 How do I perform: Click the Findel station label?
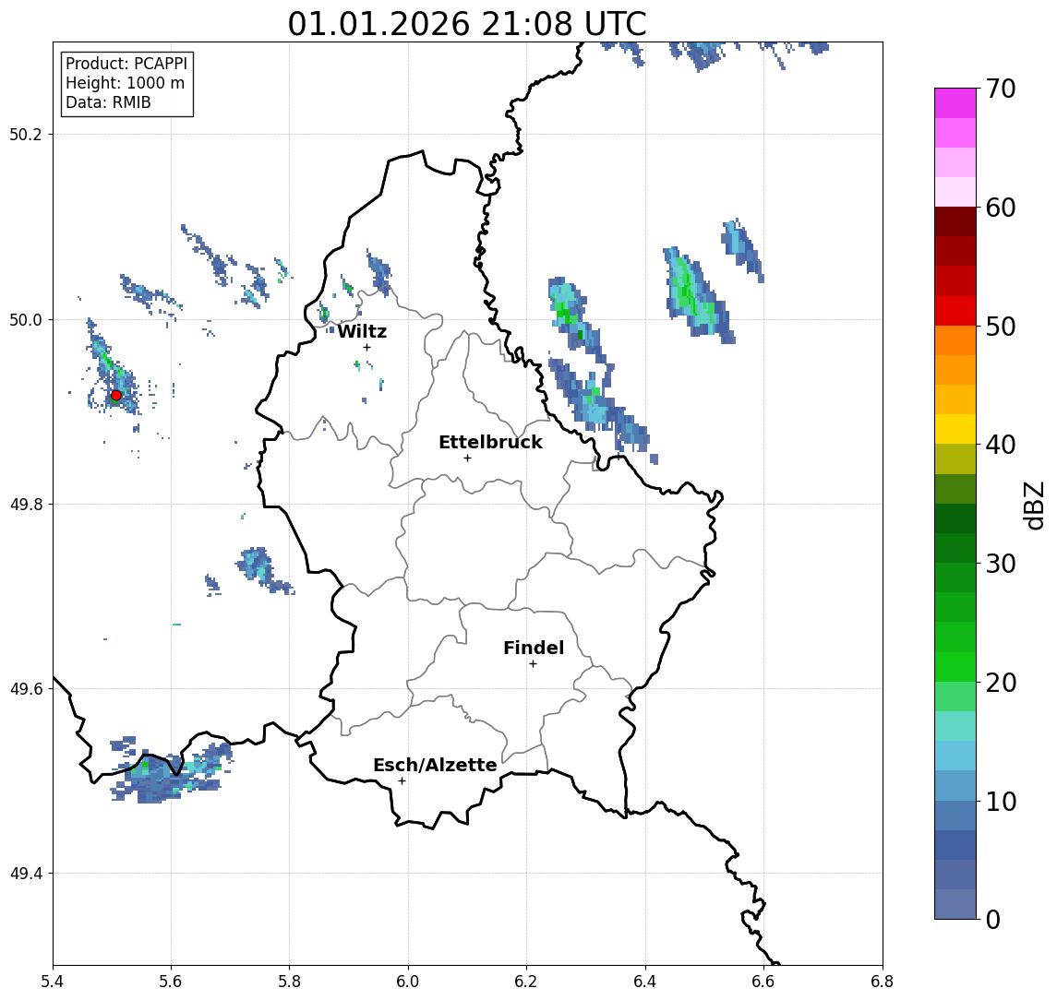click(x=534, y=648)
